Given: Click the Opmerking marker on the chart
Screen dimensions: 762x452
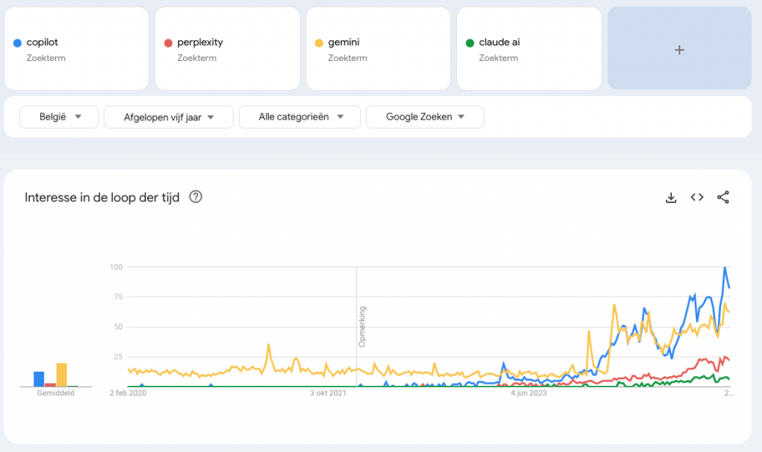Looking at the screenshot, I should (362, 327).
